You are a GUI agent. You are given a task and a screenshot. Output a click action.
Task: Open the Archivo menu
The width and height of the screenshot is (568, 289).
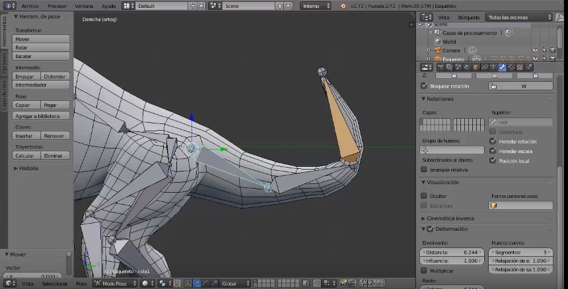pyautogui.click(x=30, y=5)
